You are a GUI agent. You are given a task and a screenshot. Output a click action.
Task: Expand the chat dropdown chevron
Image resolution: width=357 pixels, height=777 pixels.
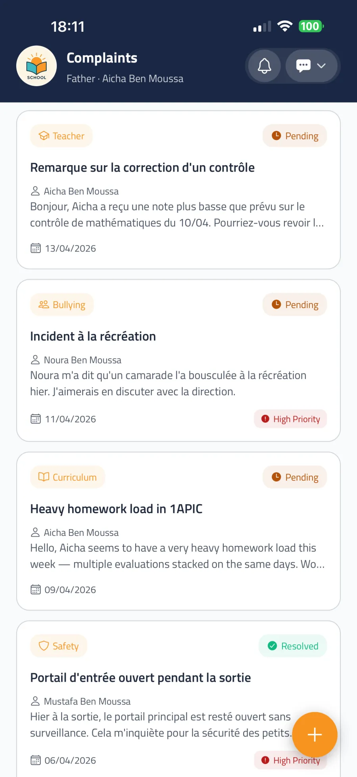click(x=321, y=66)
